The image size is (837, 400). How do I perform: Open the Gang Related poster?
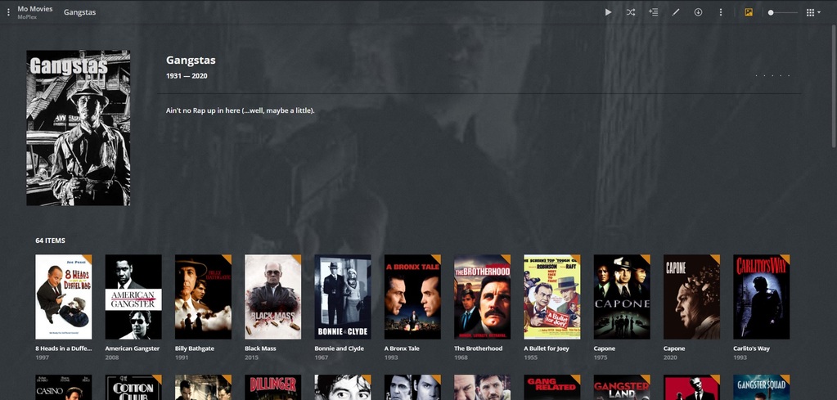552,387
